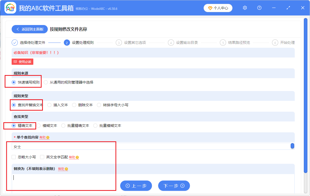The height and width of the screenshot is (196, 310).
Task: Open the 使用必读 reading guide
Action: (x=22, y=62)
